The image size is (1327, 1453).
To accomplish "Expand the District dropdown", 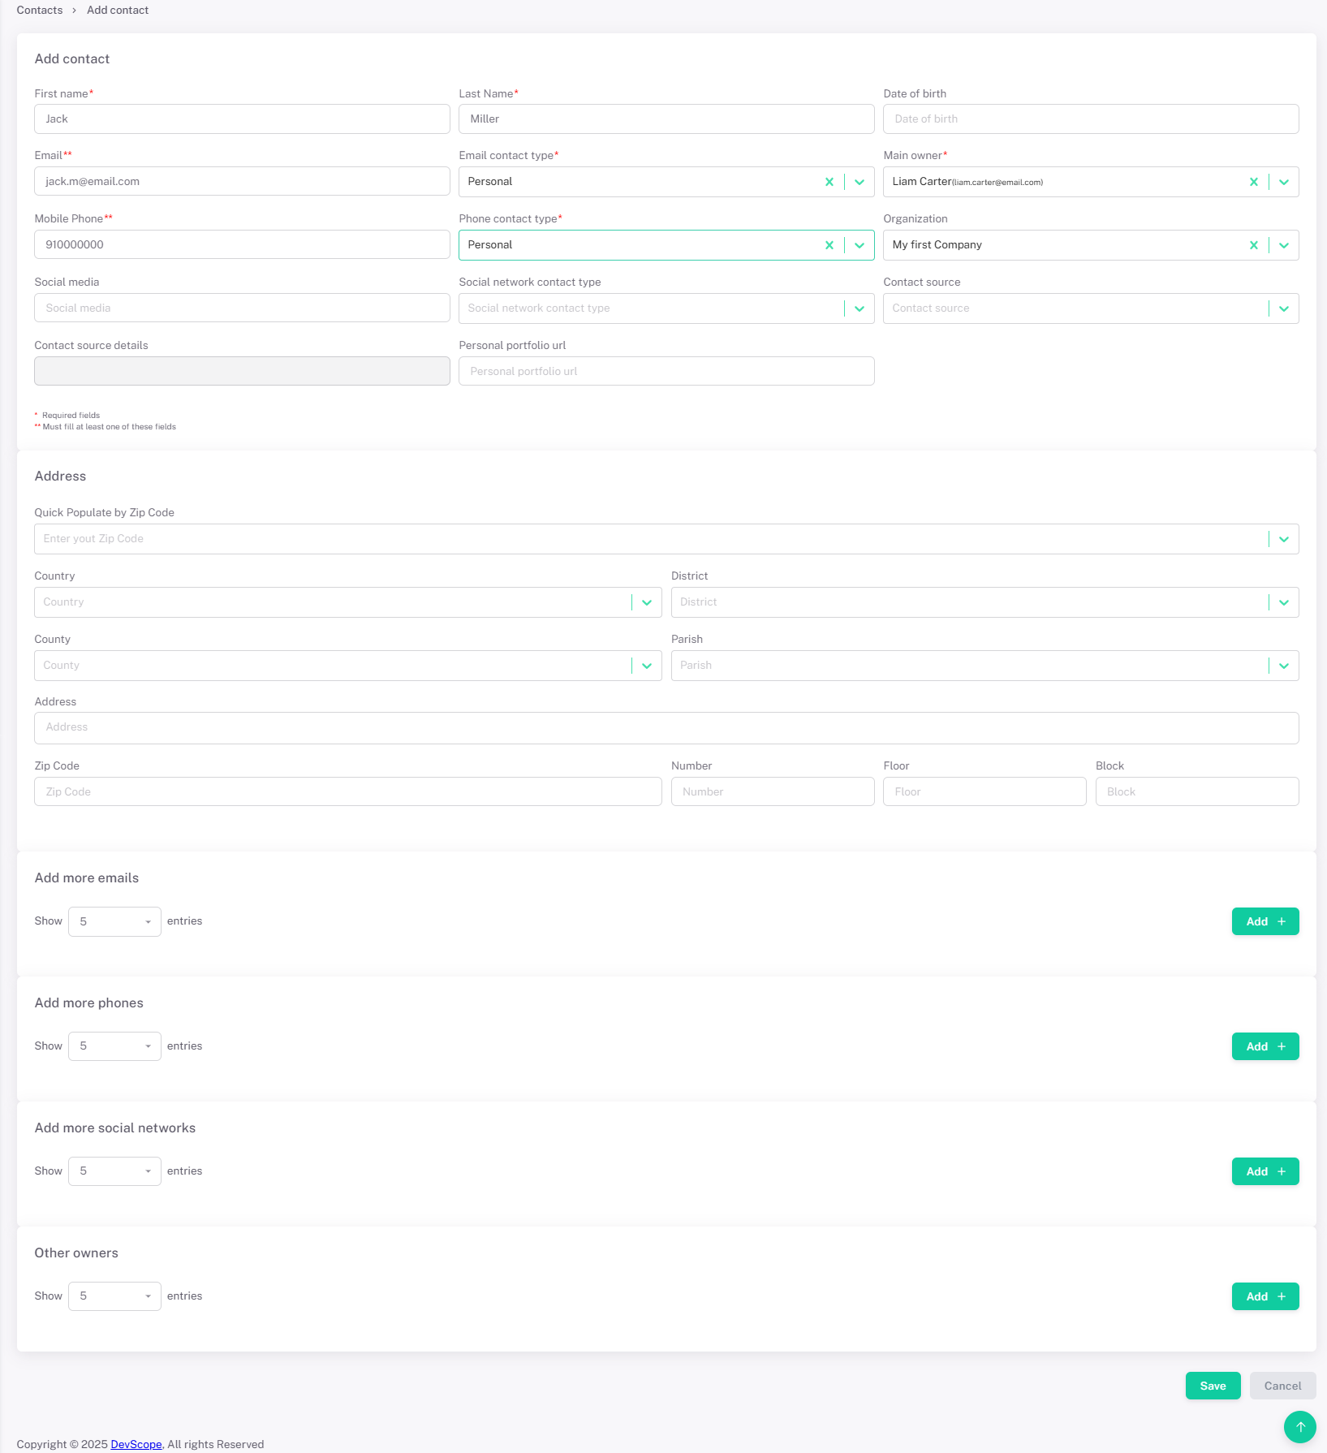I will (x=1283, y=602).
